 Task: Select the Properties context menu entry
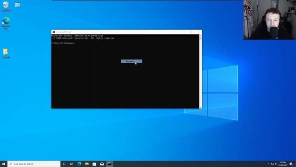131,61
